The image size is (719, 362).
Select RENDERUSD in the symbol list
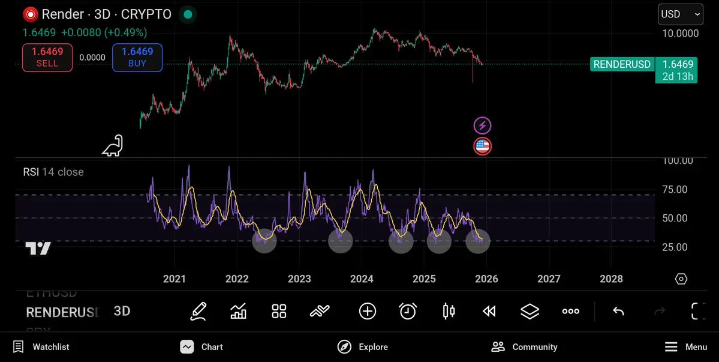[x=63, y=312]
